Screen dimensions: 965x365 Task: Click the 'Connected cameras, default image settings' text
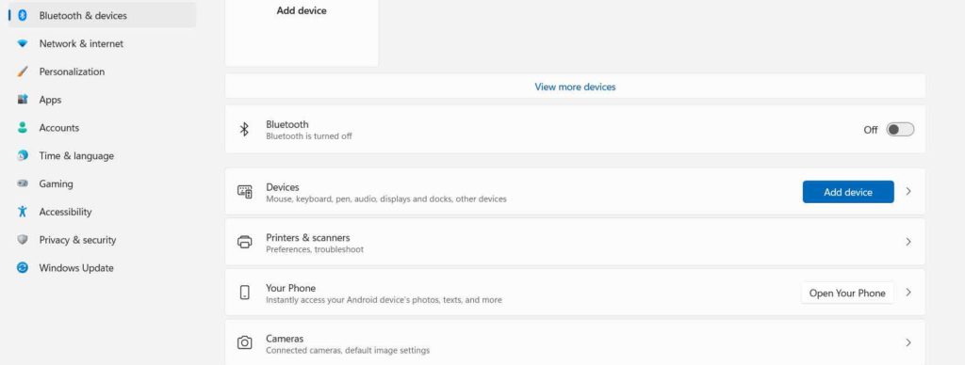tap(348, 350)
